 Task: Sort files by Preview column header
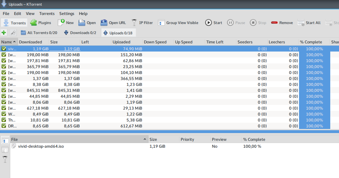coord(226,140)
